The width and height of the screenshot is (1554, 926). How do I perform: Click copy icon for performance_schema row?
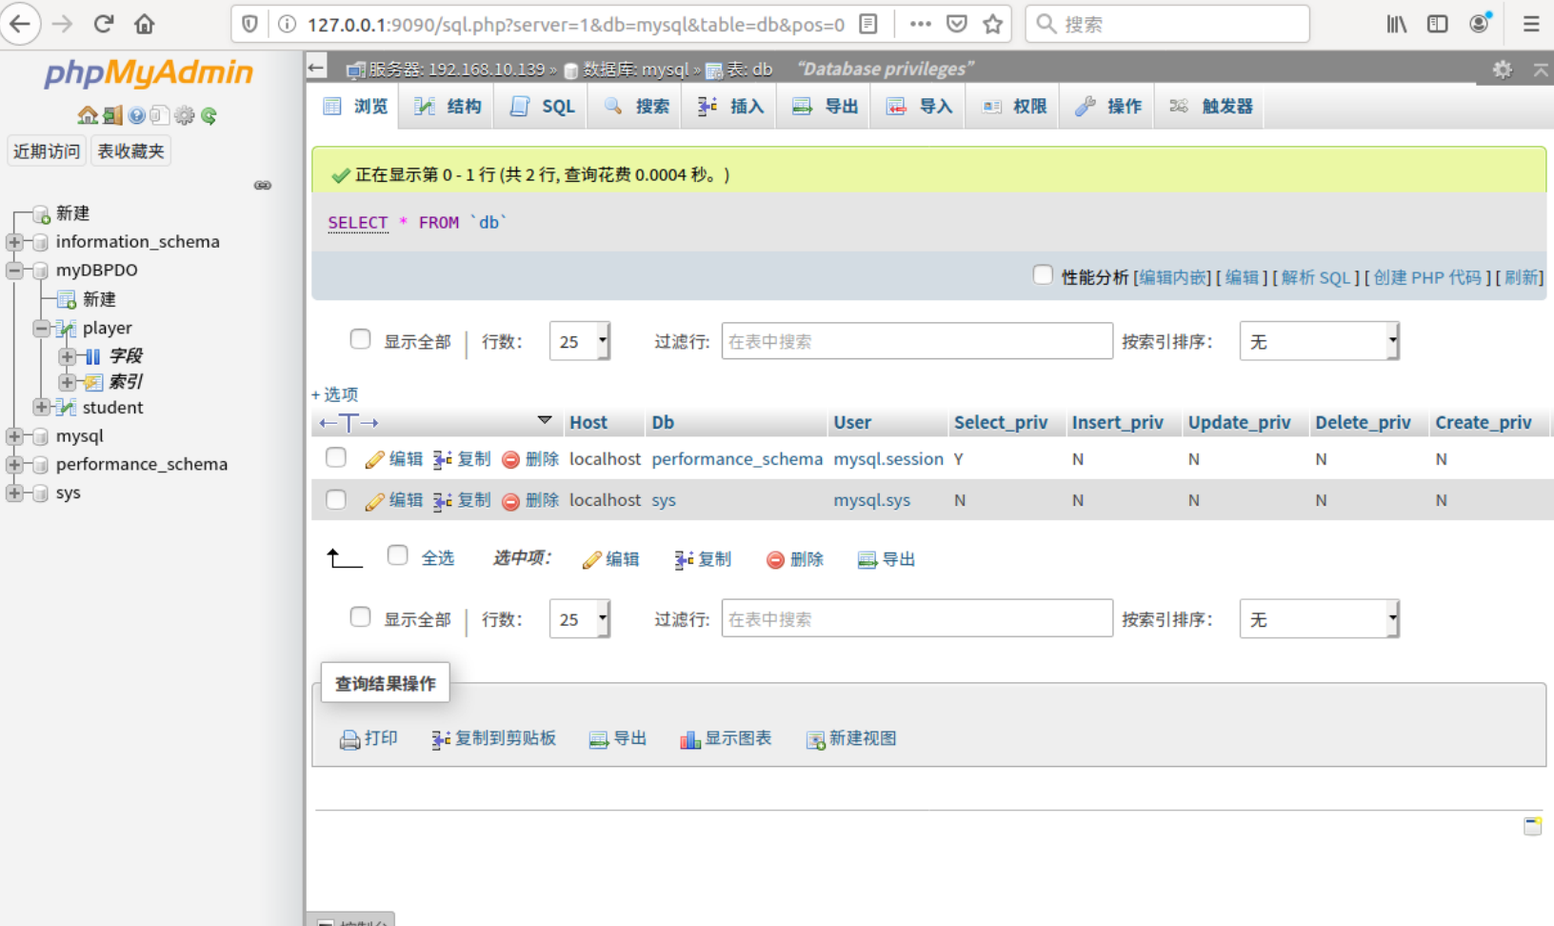click(443, 459)
